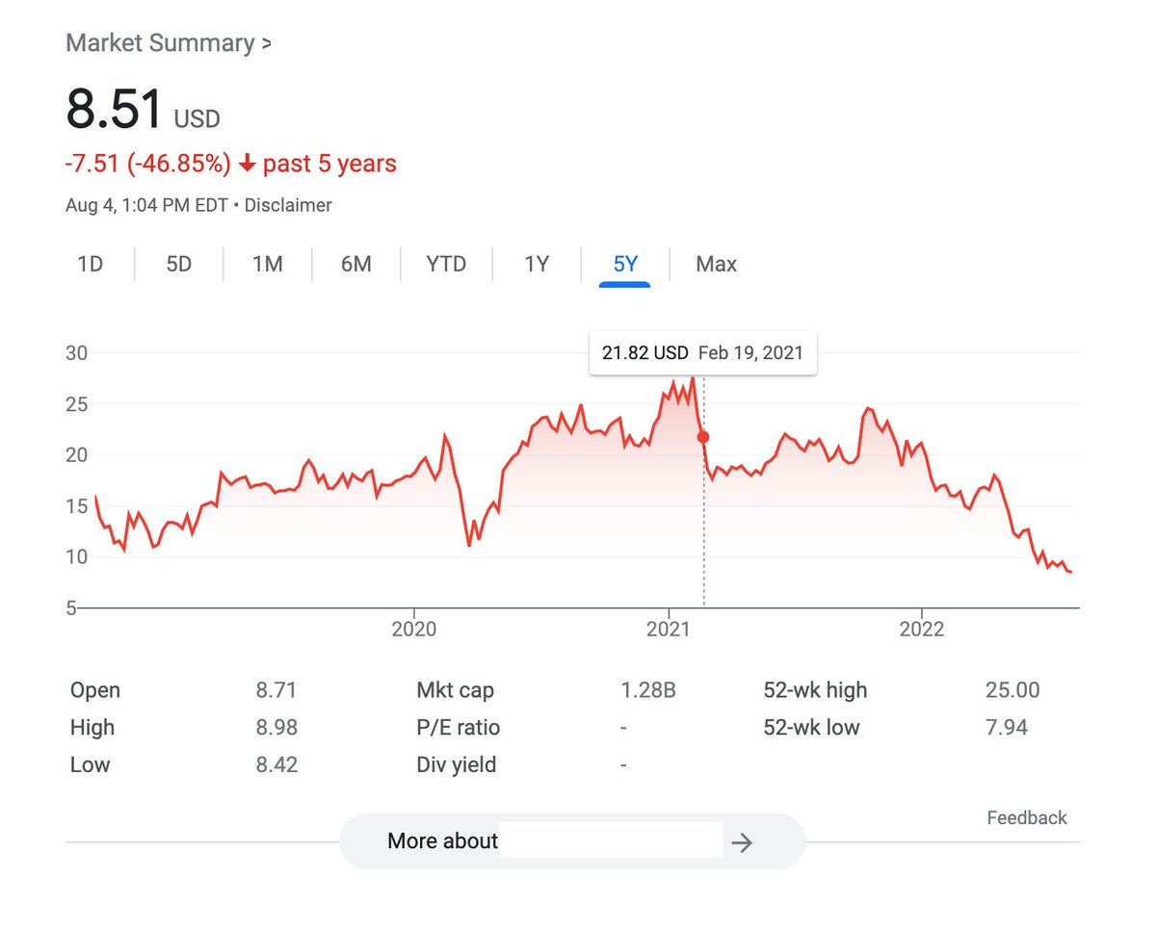Choose the 1Y range tab
This screenshot has height=930, width=1156.
[x=537, y=264]
